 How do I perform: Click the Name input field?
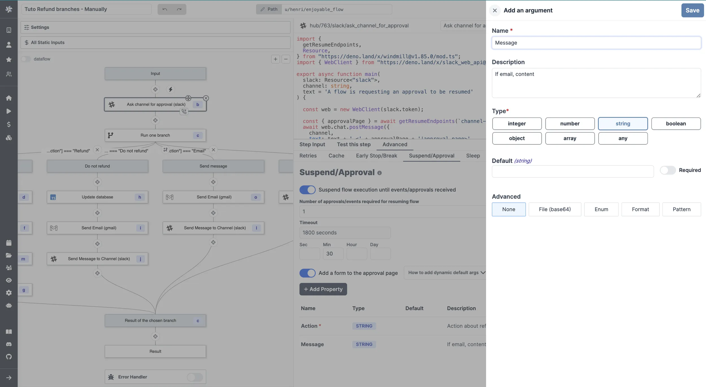pos(596,42)
